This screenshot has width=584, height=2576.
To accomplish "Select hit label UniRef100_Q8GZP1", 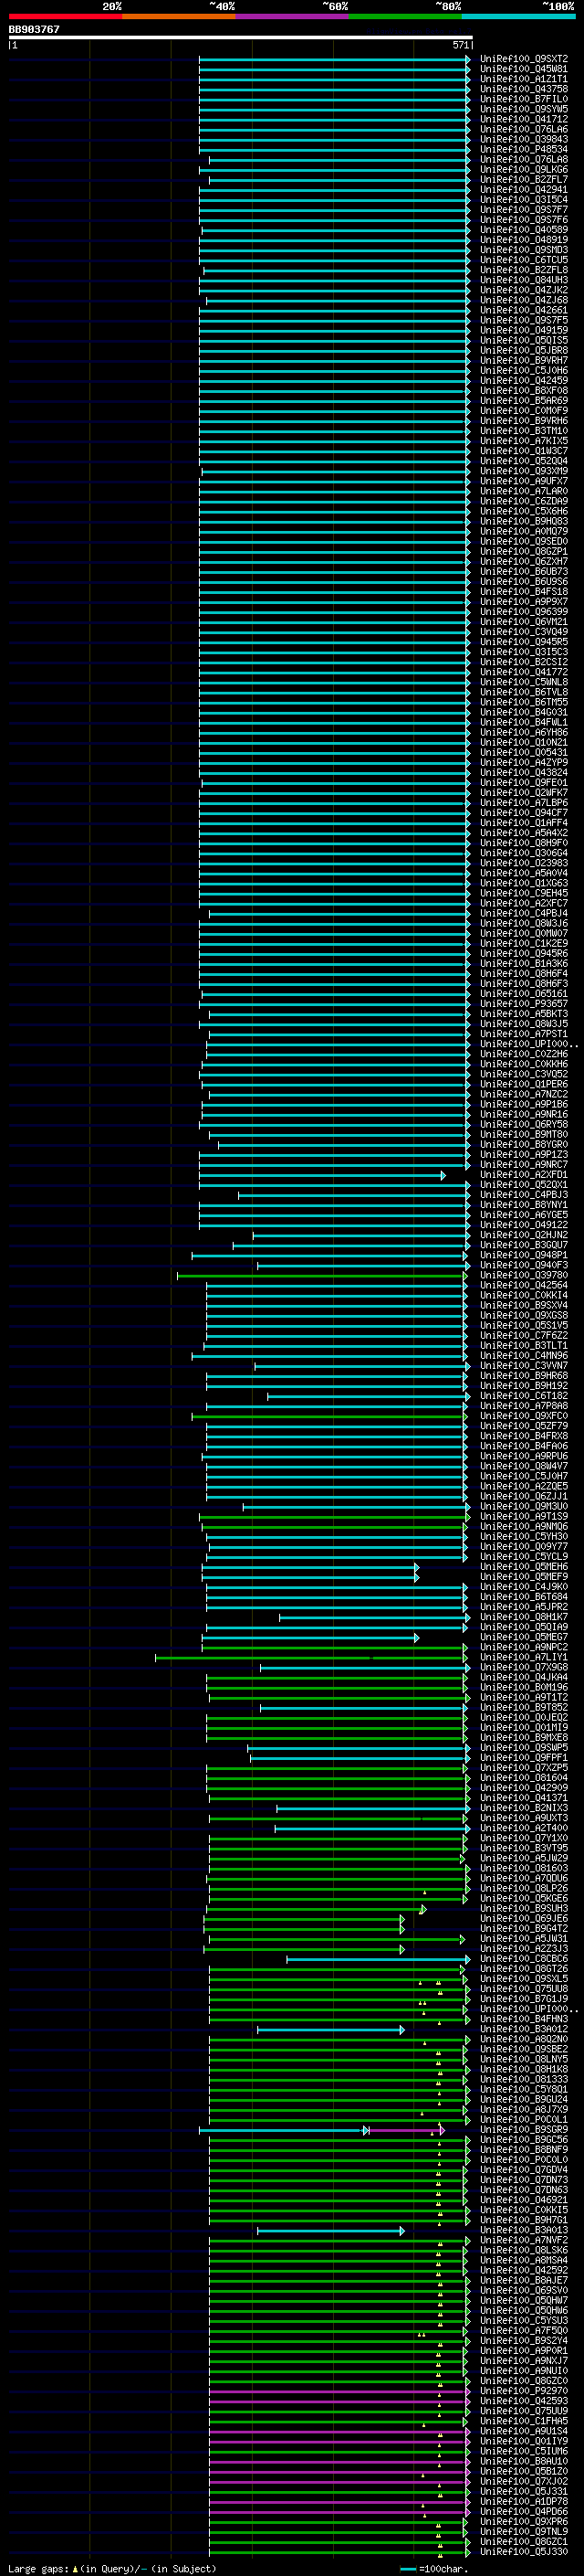I will (x=524, y=552).
